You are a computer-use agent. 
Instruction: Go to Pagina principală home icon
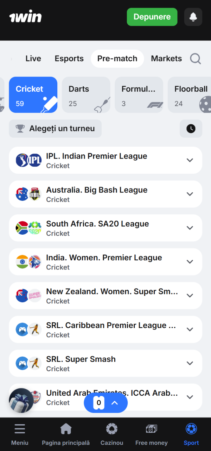click(66, 434)
